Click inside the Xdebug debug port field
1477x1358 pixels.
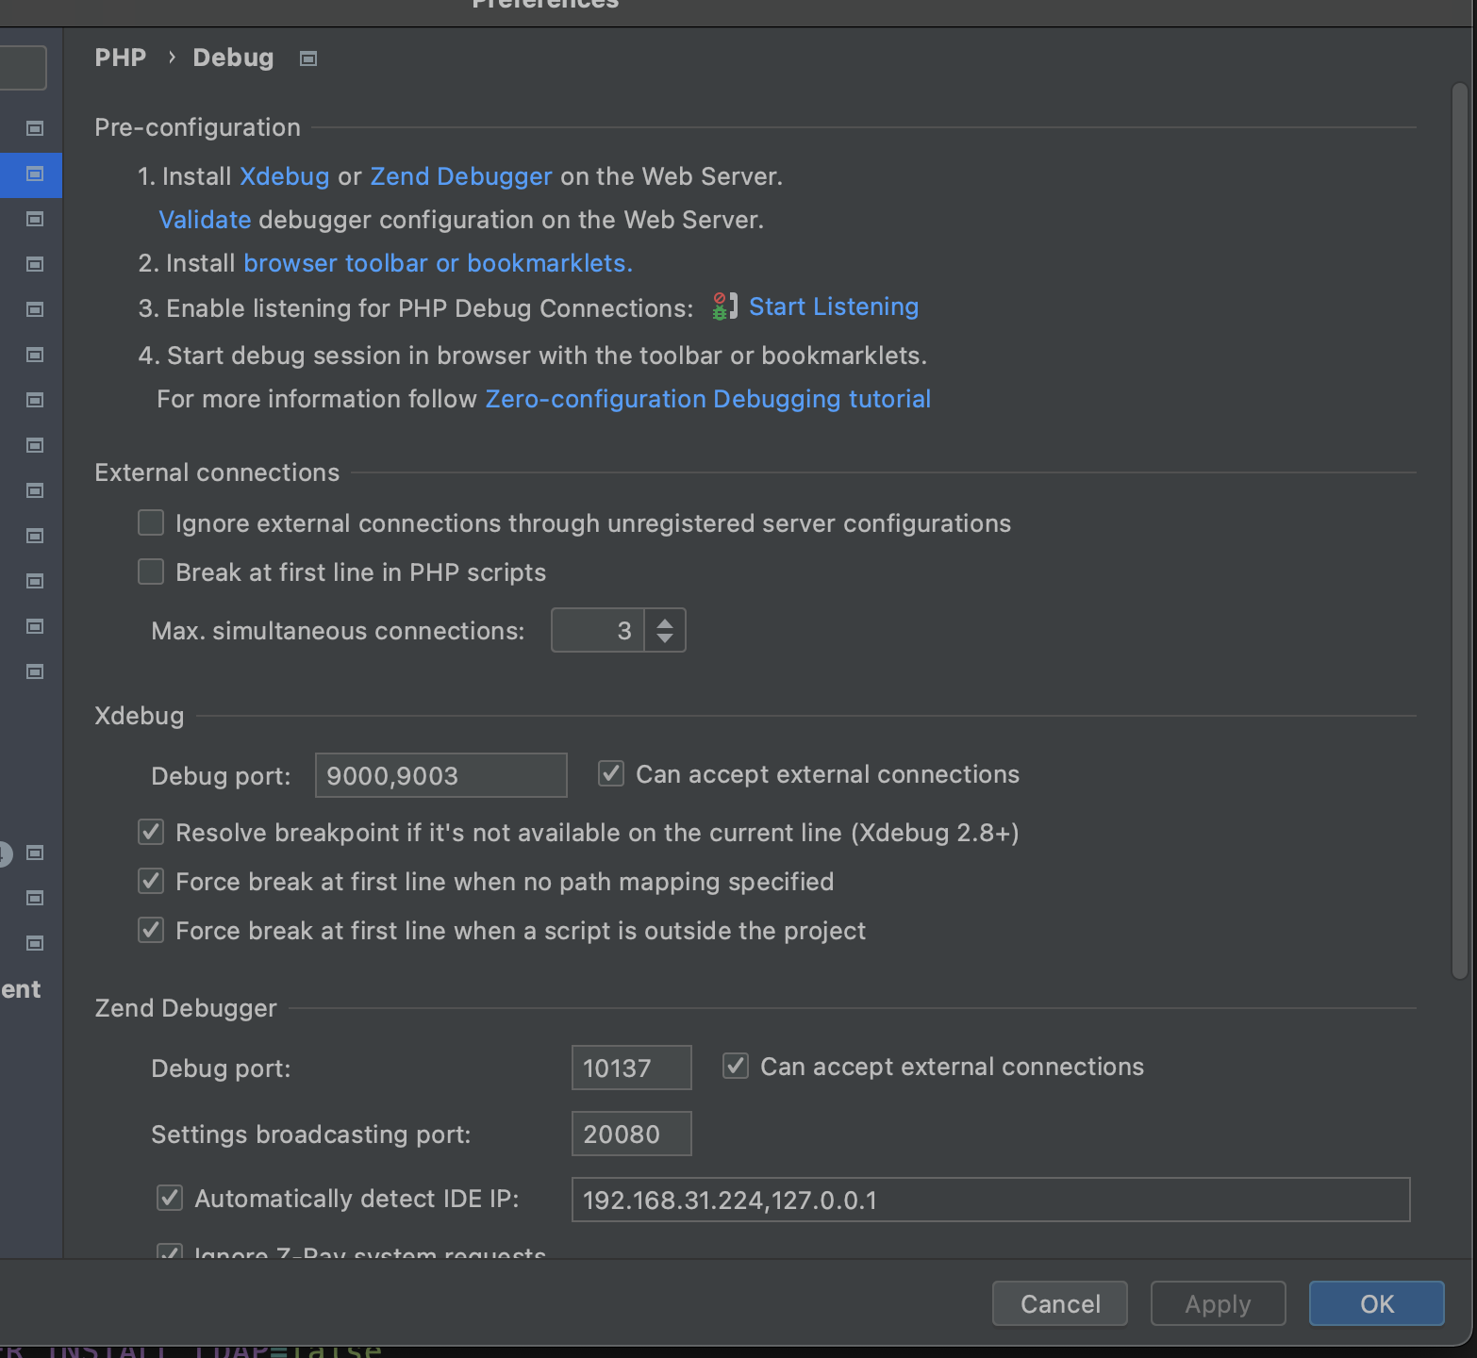tap(440, 775)
